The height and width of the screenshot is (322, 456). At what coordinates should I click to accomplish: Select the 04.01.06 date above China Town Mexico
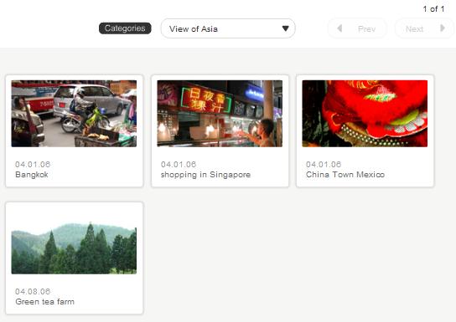323,165
